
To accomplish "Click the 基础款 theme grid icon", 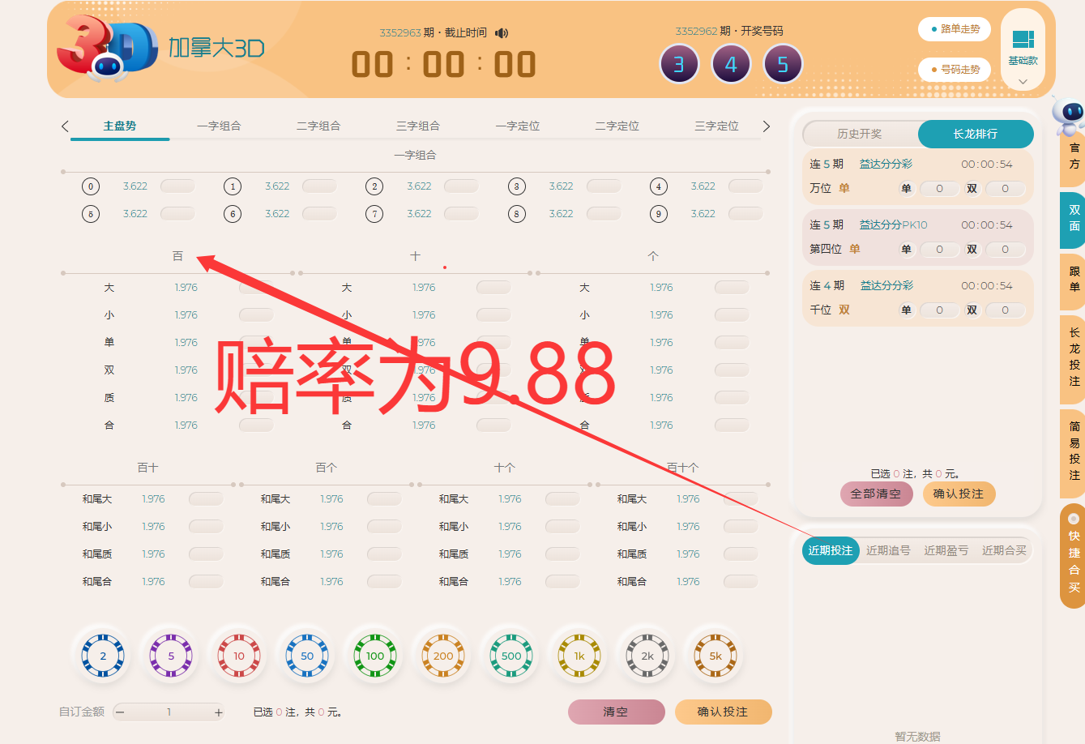I will click(x=1022, y=39).
